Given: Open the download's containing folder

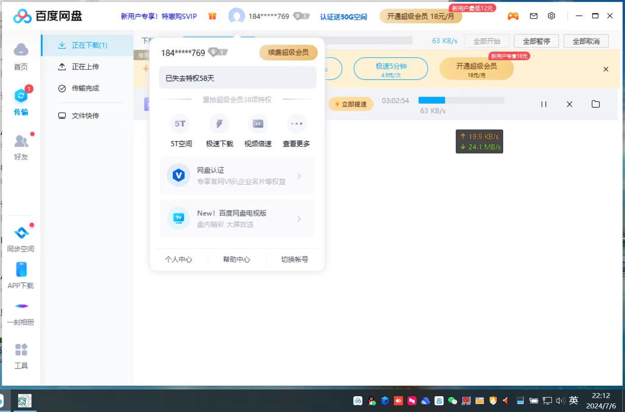Looking at the screenshot, I should [596, 104].
